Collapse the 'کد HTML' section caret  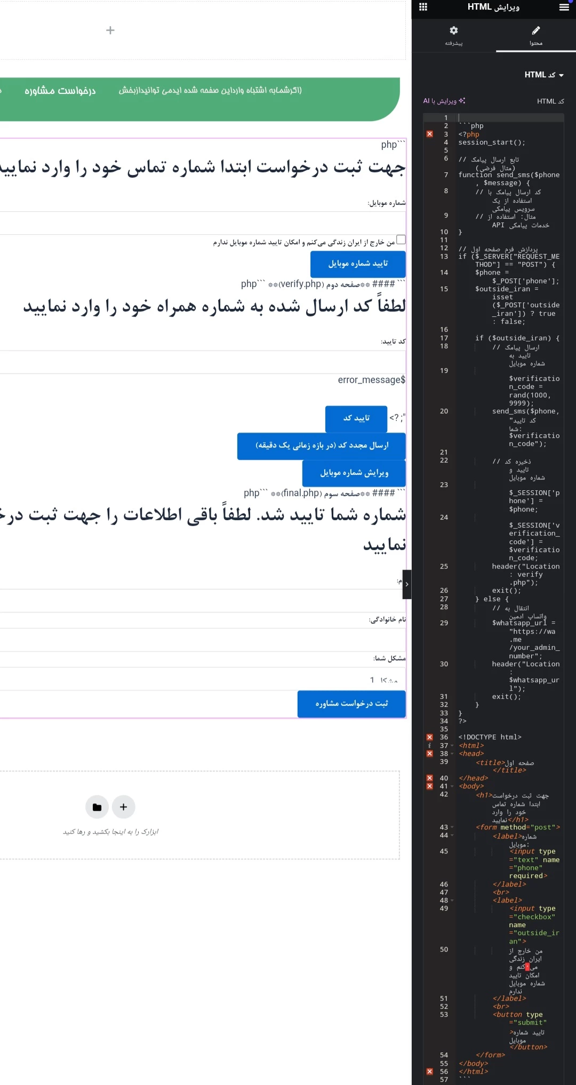coord(561,75)
